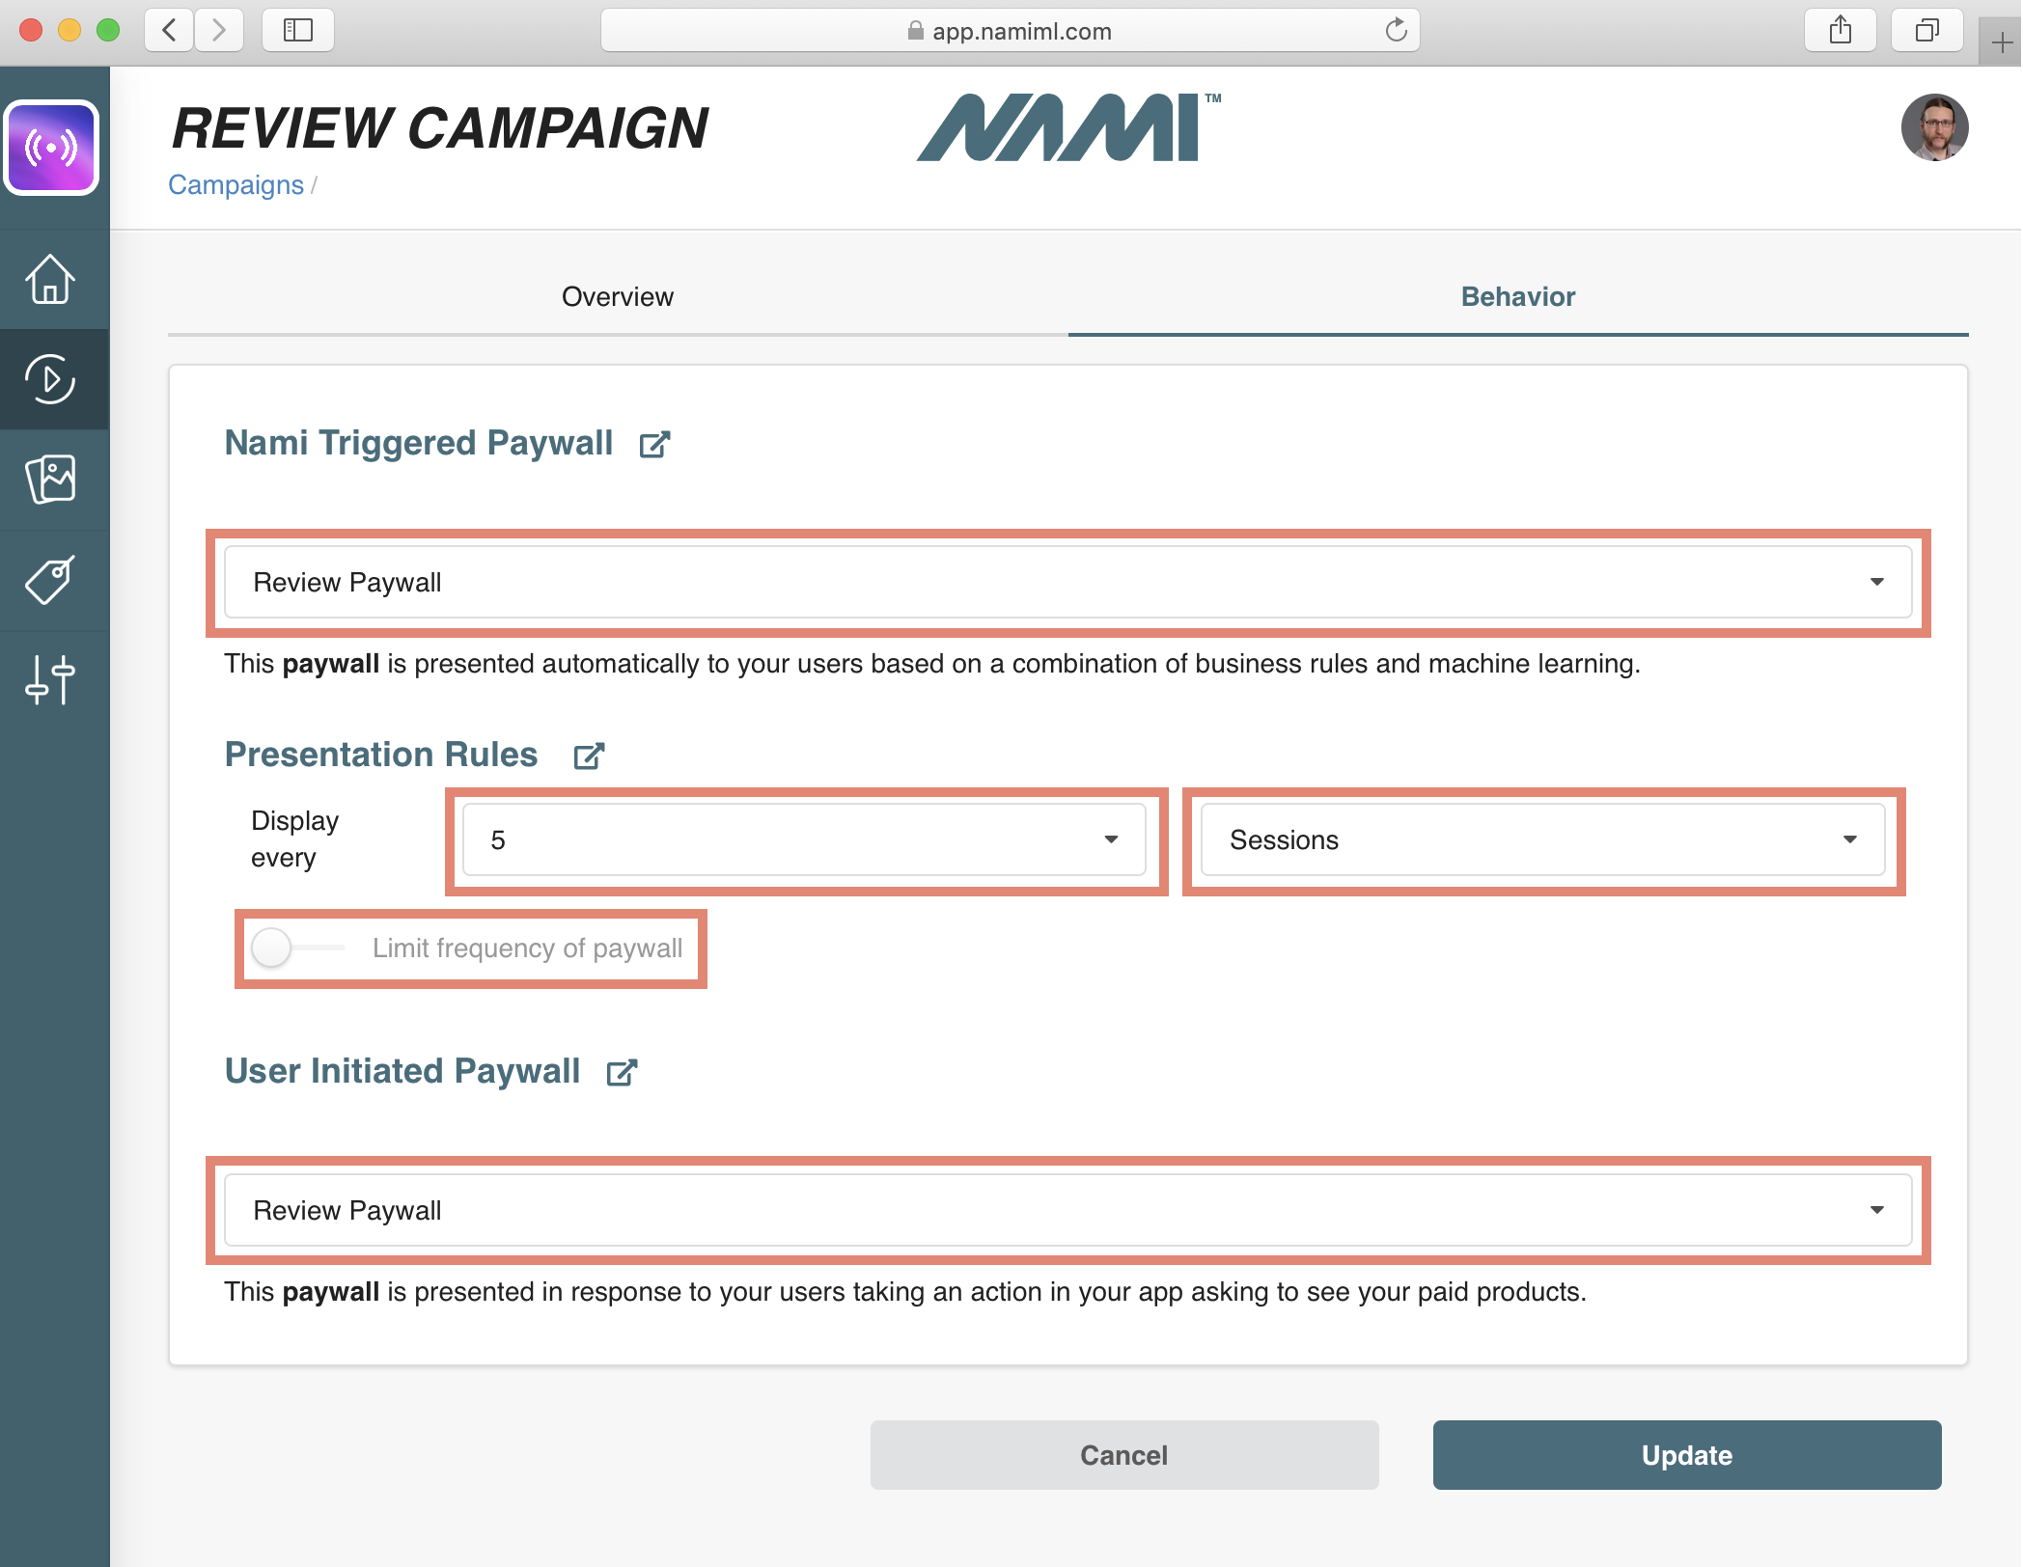Screen dimensions: 2023x1567
Task: Select the Behavior tab
Action: 1517,297
